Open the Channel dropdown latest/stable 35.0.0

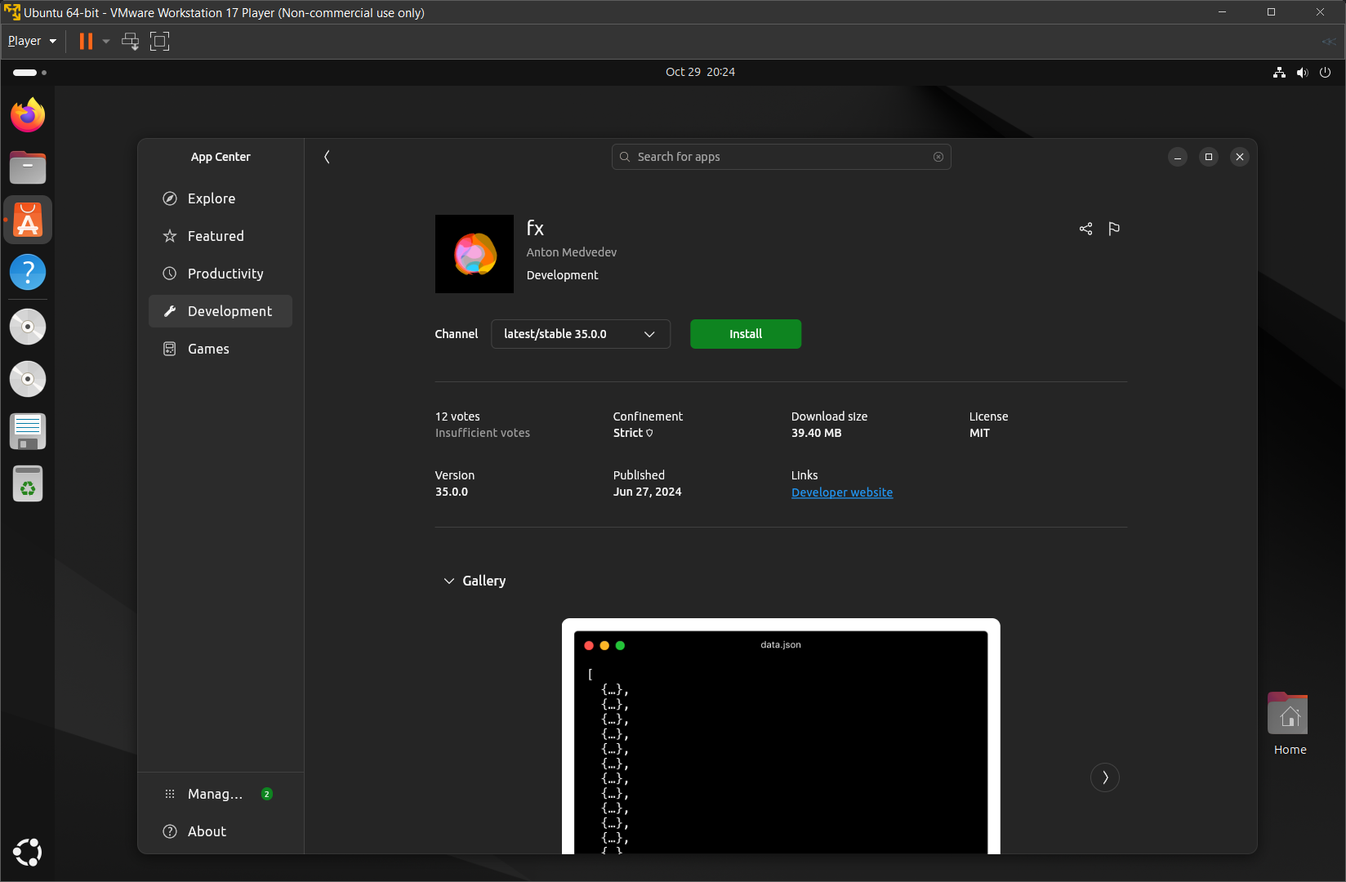(581, 334)
